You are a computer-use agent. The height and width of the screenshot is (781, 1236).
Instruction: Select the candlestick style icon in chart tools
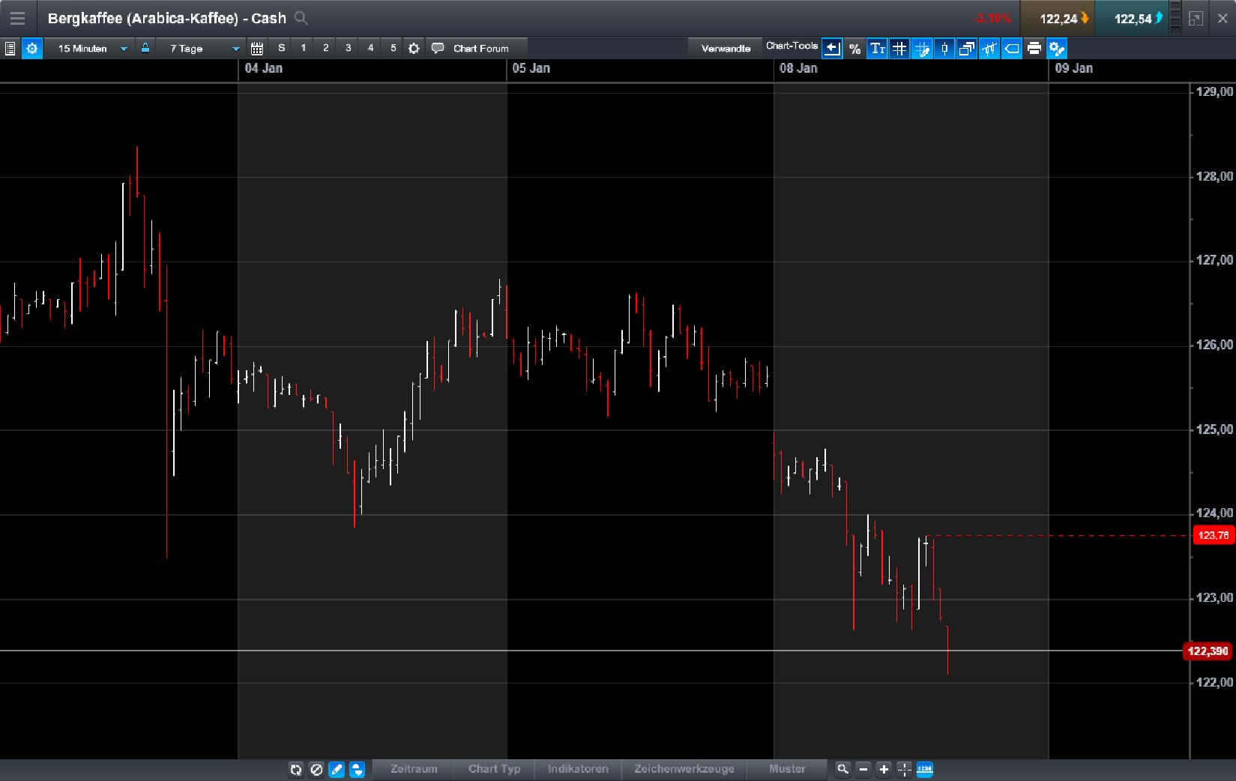(x=944, y=49)
